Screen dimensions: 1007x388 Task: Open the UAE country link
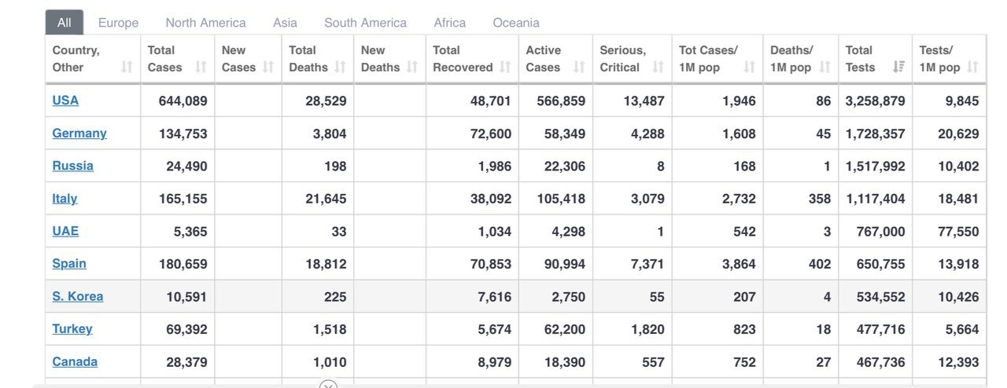point(65,231)
